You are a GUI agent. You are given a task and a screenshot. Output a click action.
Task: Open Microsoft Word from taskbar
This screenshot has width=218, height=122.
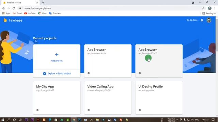[115, 120]
